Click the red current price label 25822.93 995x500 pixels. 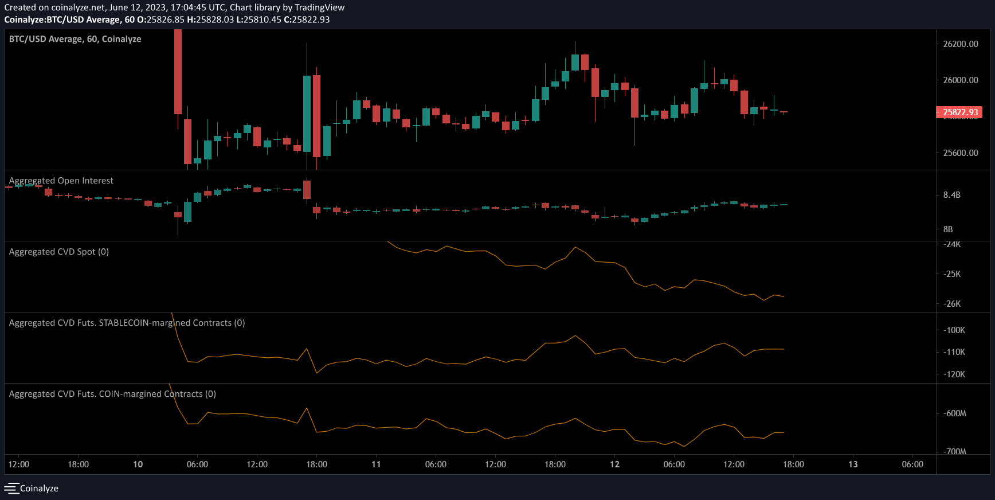coord(959,112)
